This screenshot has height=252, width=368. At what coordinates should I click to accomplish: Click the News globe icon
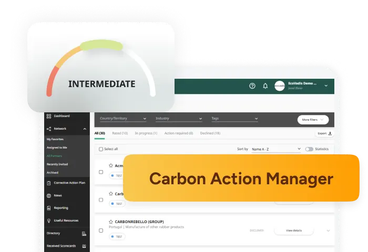click(49, 195)
